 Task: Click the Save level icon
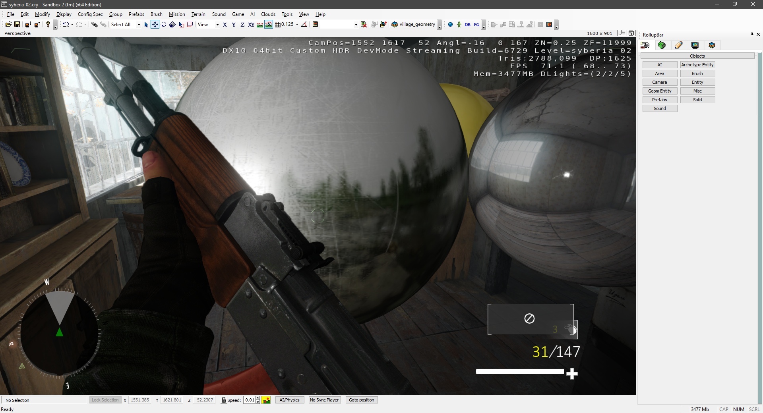tap(17, 25)
